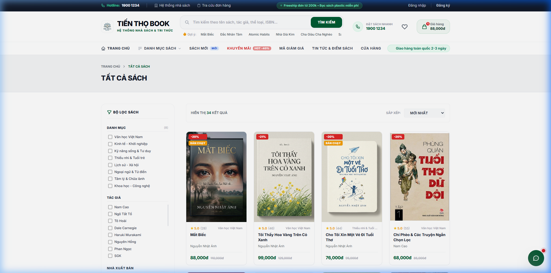Viewport: 551px width, 273px height.
Task: Click Trang chủ in the breadcrumb
Action: (x=110, y=66)
